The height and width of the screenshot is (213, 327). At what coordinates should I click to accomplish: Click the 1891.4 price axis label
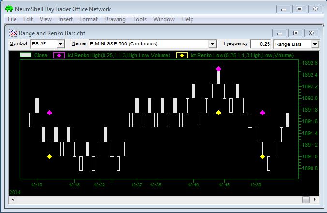pyautogui.click(x=310, y=133)
